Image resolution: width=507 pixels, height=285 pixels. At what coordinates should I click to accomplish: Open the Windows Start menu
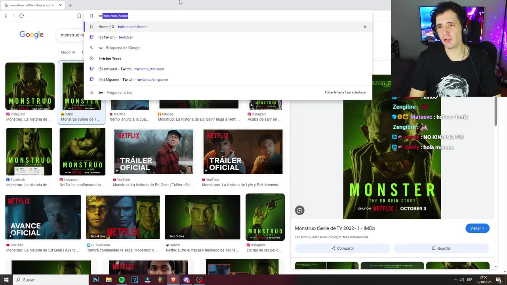pyautogui.click(x=6, y=280)
